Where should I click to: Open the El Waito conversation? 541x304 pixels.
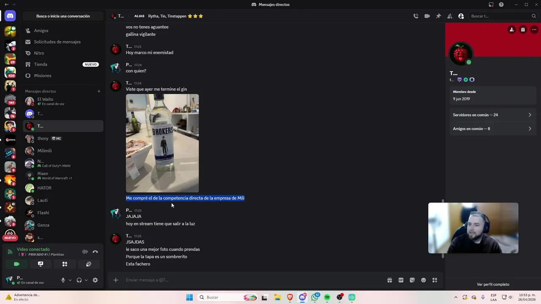(x=63, y=101)
